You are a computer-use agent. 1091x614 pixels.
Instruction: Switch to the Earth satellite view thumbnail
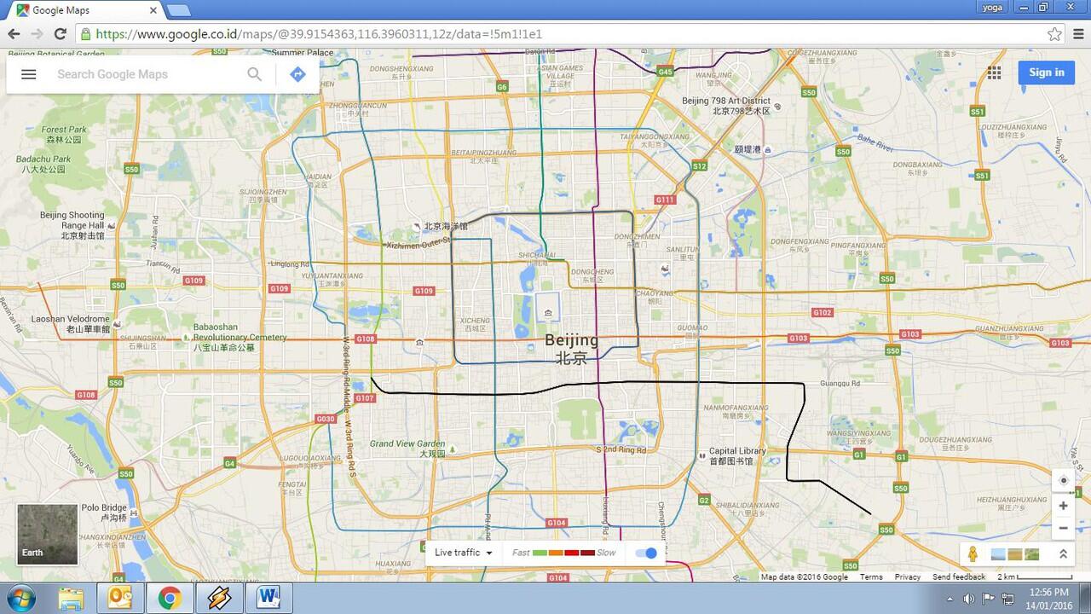[x=48, y=535]
